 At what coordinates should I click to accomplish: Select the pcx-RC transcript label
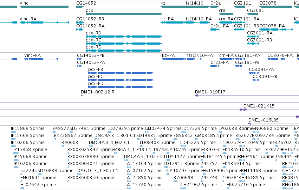(93, 40)
